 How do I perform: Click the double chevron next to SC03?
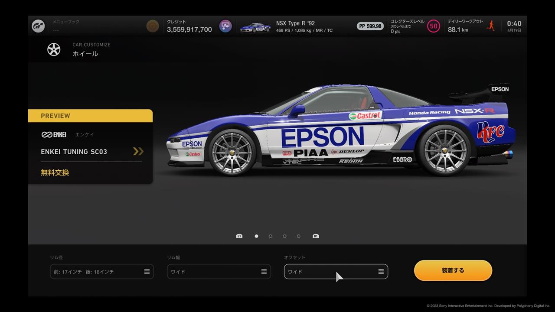coord(138,151)
